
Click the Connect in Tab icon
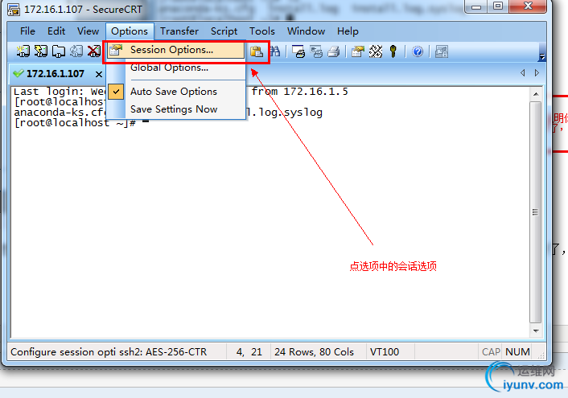tap(58, 51)
